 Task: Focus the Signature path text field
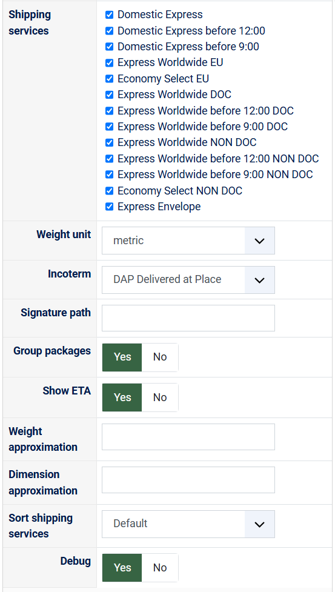point(188,318)
